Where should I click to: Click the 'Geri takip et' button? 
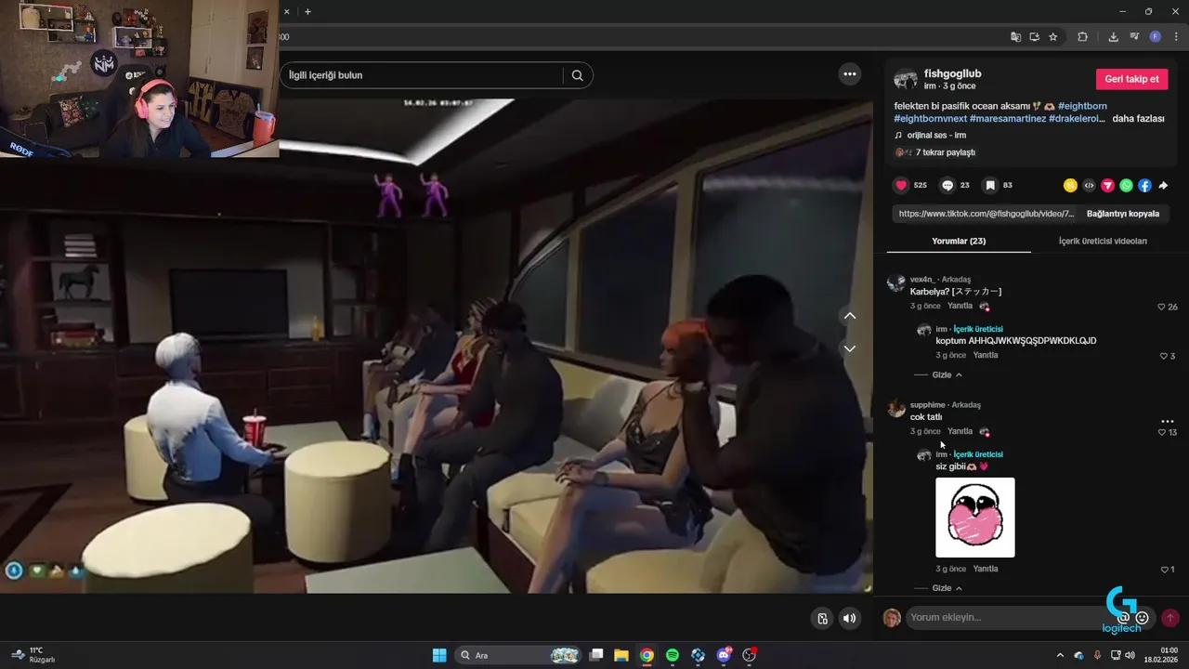pos(1131,79)
